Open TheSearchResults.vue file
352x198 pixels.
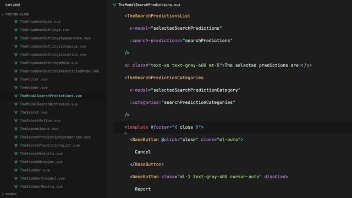click(x=41, y=154)
